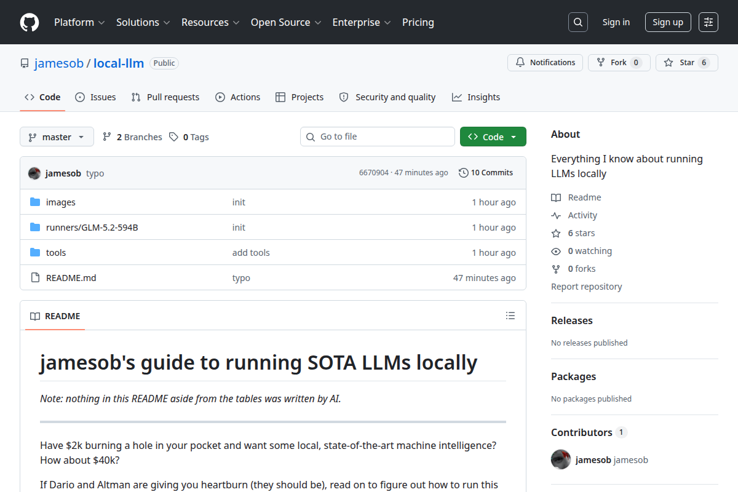Open the search magnifier in header
Viewport: 738px width, 492px height.
578,22
